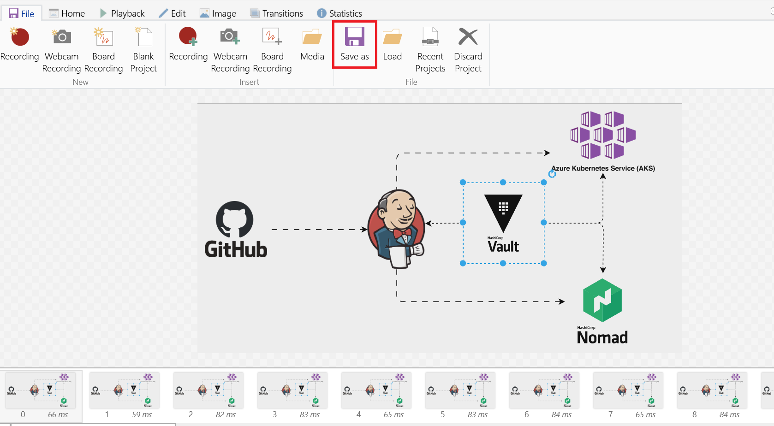Select frame 6 thumbnail with 84 ms

tap(544, 390)
